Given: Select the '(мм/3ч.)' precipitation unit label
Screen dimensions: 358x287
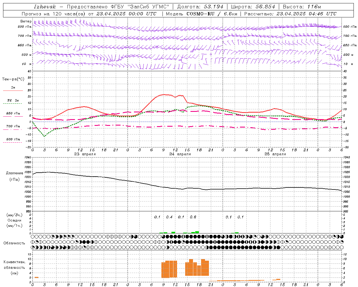Looking at the screenshot, I should pos(15,215).
